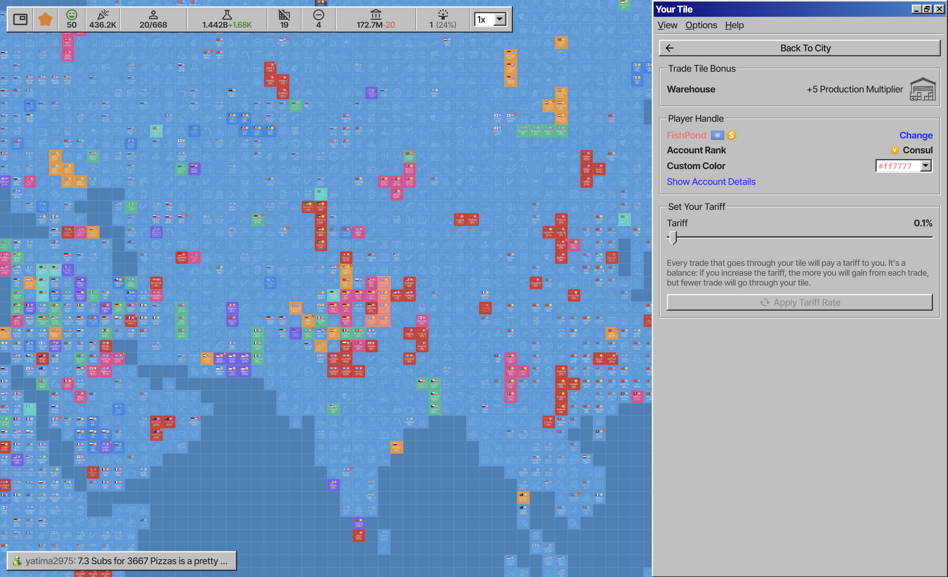
Task: Click the happiness smiley face icon
Action: 71,15
